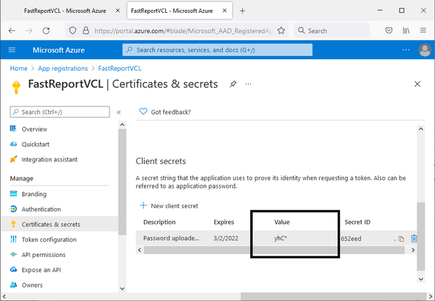
Task: Focus the Azure resource search box
Action: click(217, 49)
